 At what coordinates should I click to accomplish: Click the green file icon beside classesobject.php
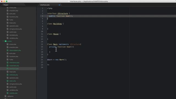(7, 50)
